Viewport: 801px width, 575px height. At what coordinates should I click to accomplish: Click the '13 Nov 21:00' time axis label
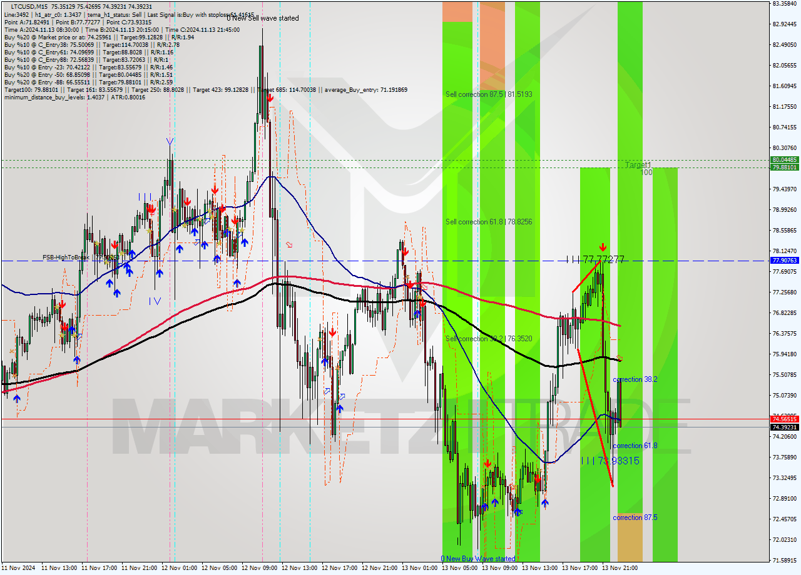click(x=620, y=568)
